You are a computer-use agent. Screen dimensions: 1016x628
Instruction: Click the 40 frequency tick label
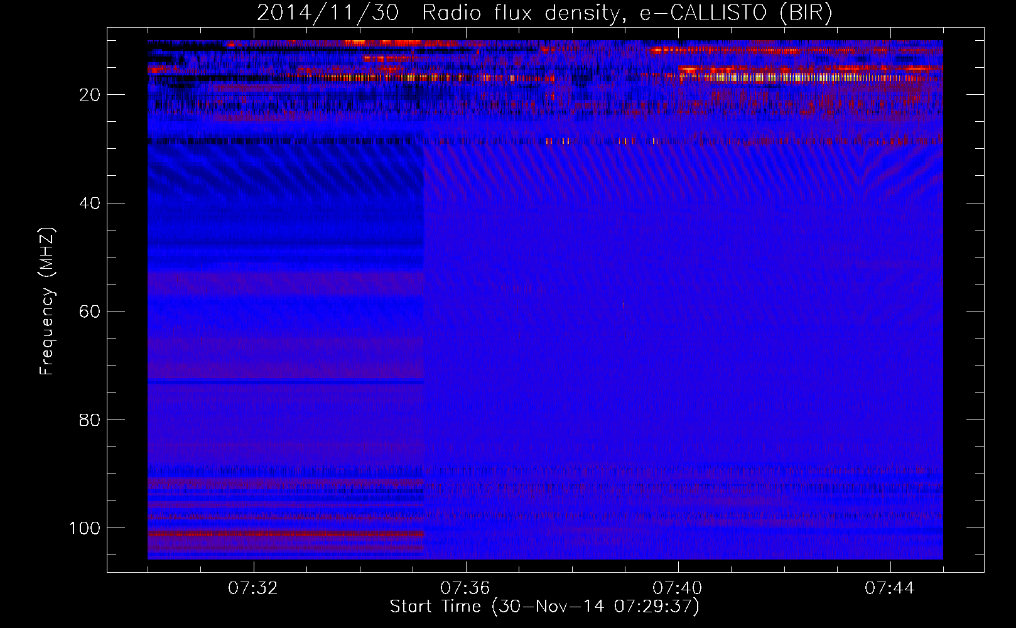point(90,203)
